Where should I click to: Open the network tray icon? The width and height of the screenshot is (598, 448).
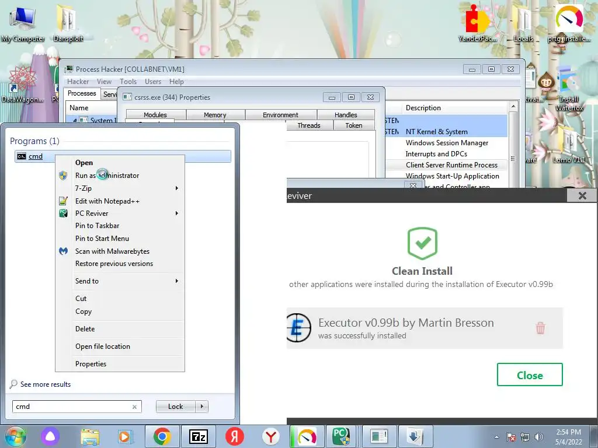click(525, 437)
